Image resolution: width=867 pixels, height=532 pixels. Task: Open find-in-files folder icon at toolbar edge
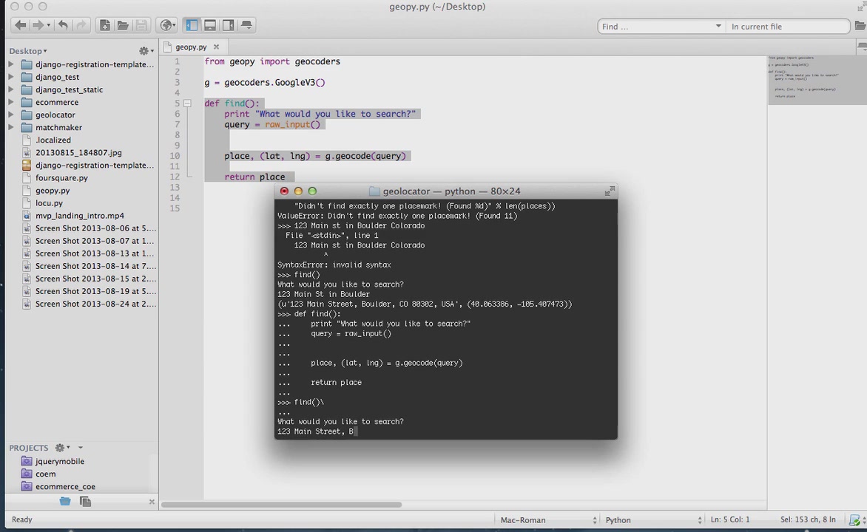coord(860,26)
